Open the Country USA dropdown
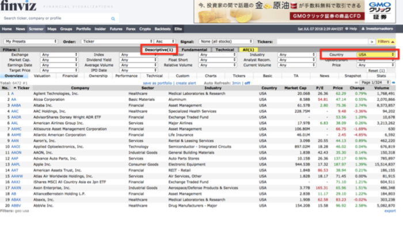Screen dimensions: 403x225 [375, 55]
